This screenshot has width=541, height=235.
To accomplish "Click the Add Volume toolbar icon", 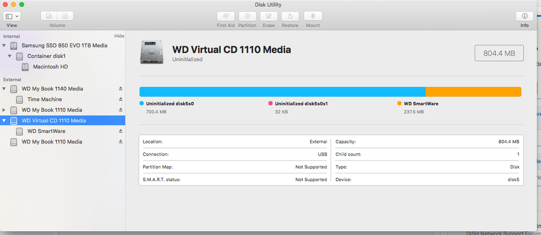I will pos(49,16).
